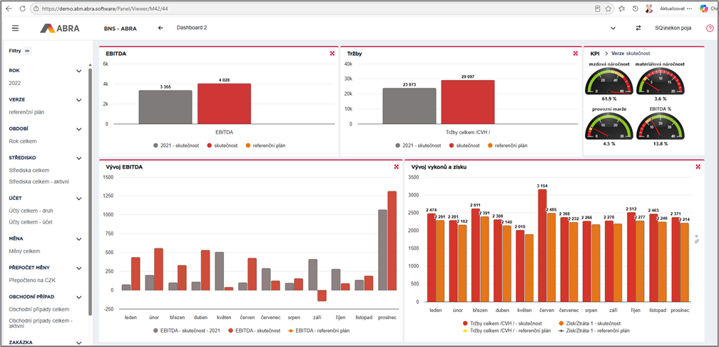719x347 pixels.
Task: Open the dashboard dropdown chevron in header
Action: point(613,28)
